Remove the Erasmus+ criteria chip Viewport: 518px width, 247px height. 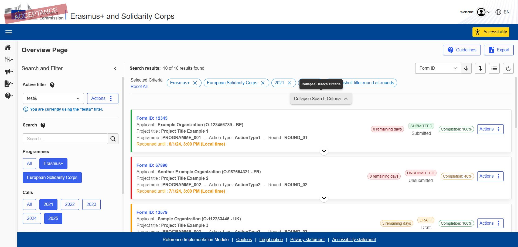(x=195, y=83)
